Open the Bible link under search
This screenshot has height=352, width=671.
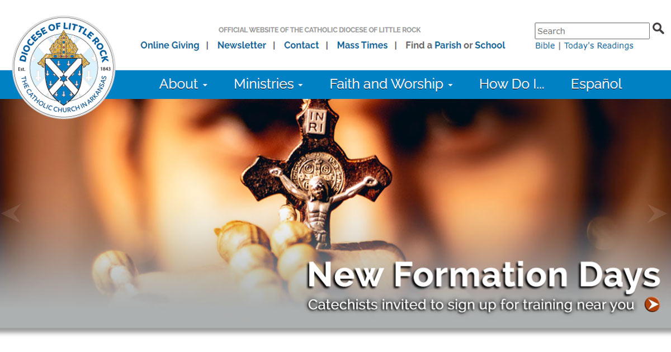click(545, 46)
